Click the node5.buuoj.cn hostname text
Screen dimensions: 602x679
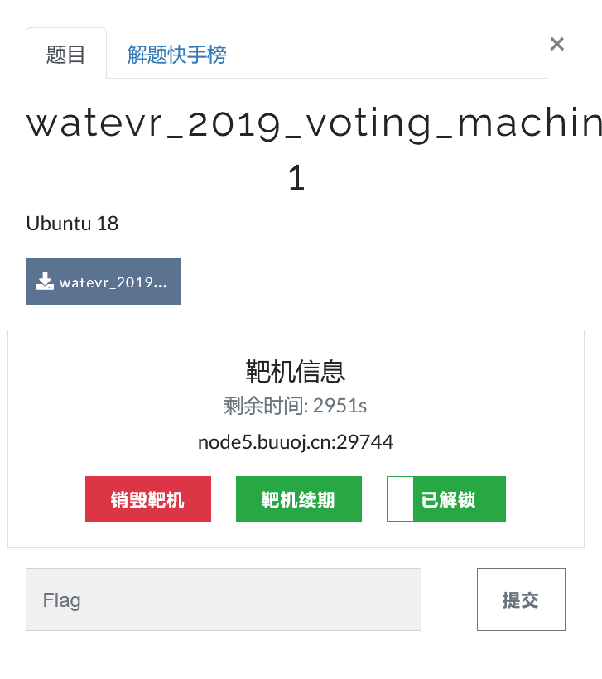coord(263,442)
